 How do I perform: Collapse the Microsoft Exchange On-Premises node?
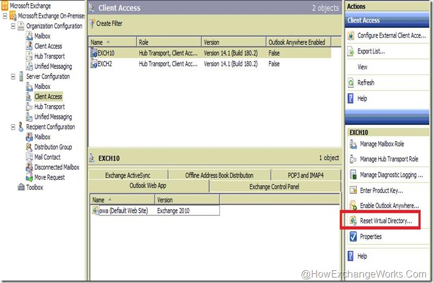5,16
